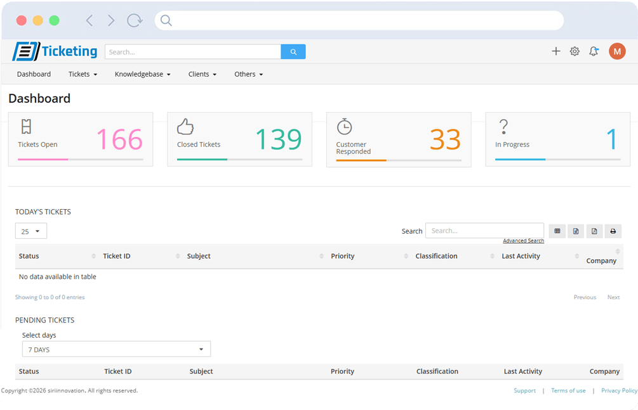Click the plus icon to add new
The height and width of the screenshot is (410, 638).
(x=555, y=51)
